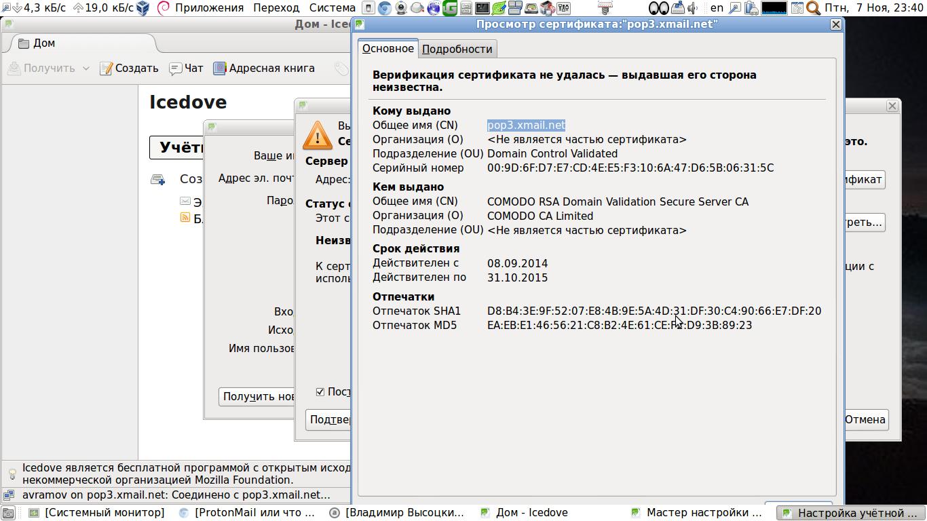
Task: Click the webcam launcher icon in panel
Action: click(401, 8)
